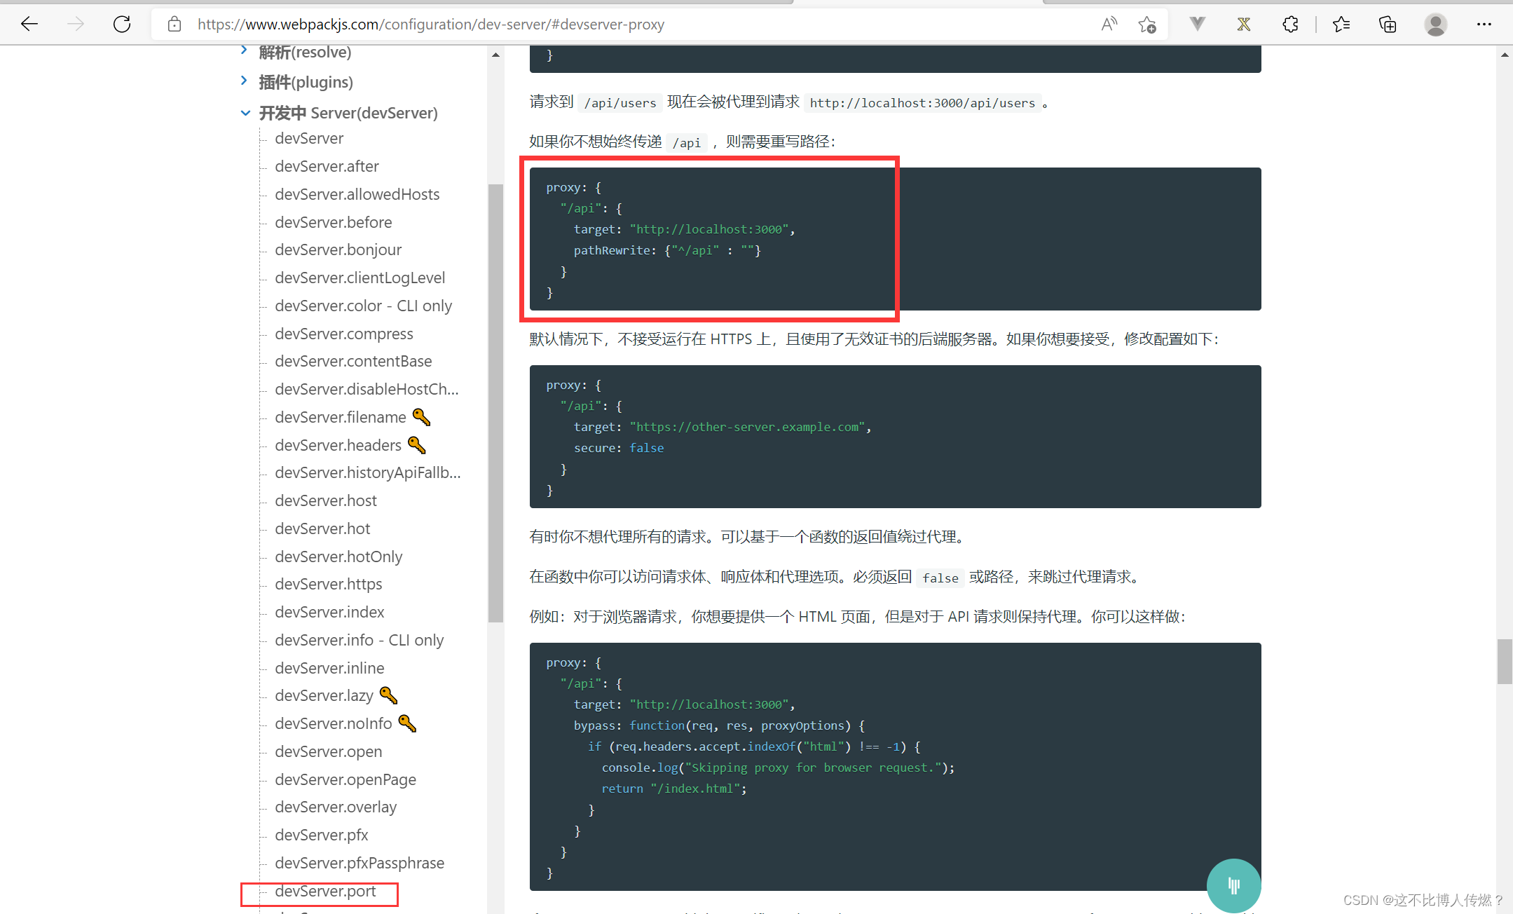Add page to favorites star icon
Image resolution: width=1513 pixels, height=914 pixels.
1147,25
